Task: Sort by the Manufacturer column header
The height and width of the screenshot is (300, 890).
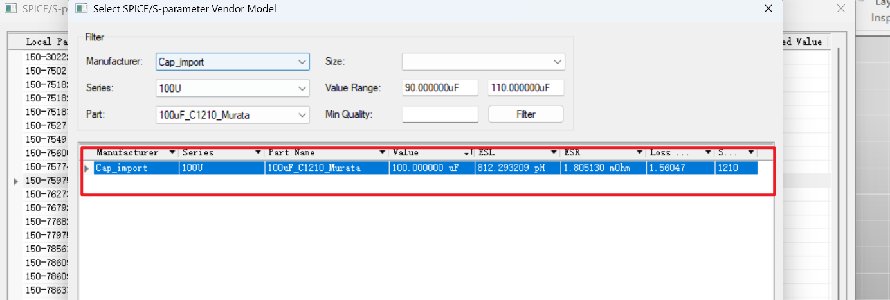Action: click(x=127, y=153)
